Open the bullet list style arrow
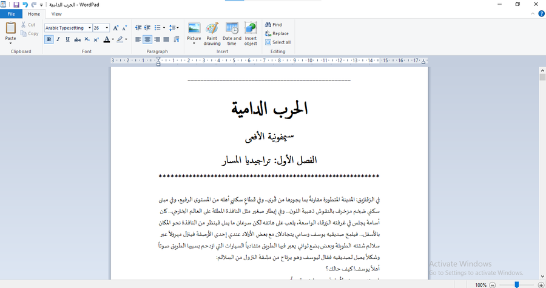This screenshot has height=288, width=546. tap(164, 28)
